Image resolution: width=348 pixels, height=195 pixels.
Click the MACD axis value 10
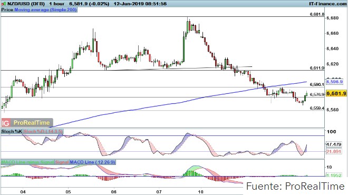point(329,167)
